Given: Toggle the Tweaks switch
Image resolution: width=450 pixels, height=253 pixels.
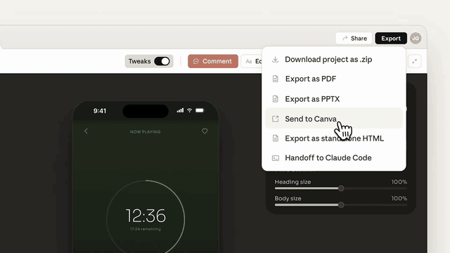Looking at the screenshot, I should (x=162, y=61).
